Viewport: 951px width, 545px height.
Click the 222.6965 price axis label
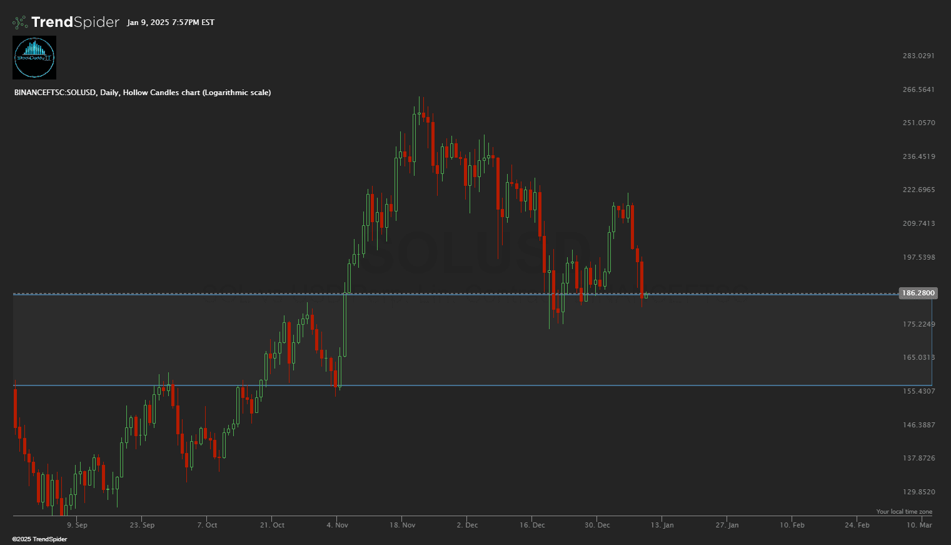click(918, 190)
